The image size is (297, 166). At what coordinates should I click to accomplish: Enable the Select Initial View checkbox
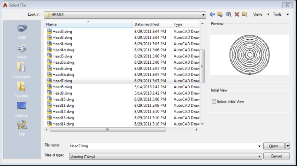coord(214,102)
